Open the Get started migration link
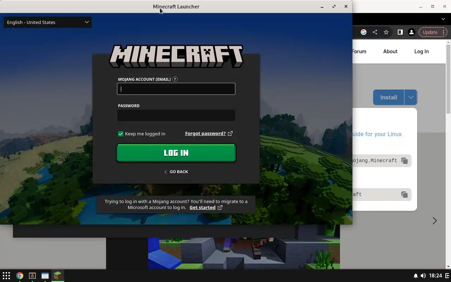This screenshot has height=282, width=451. [x=202, y=207]
